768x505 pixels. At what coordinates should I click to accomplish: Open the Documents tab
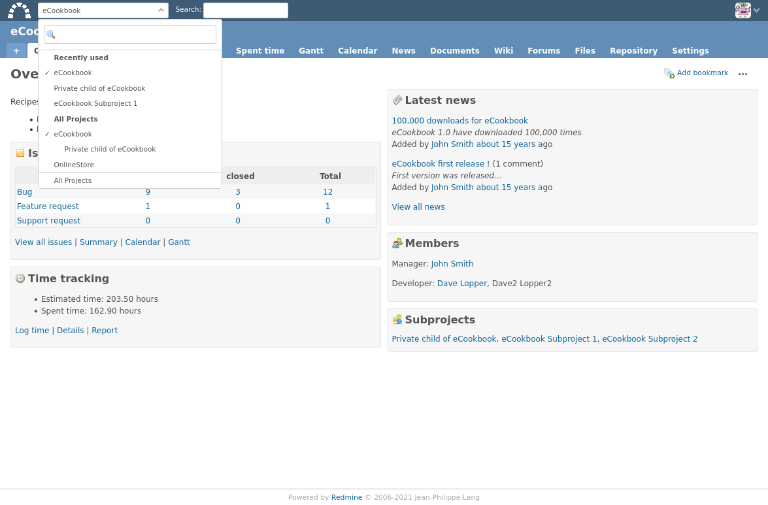pyautogui.click(x=454, y=51)
